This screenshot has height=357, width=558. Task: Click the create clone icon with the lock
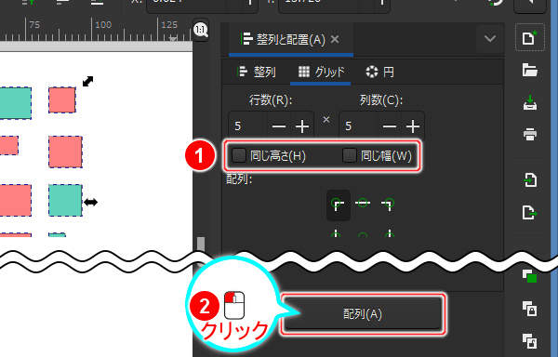pyautogui.click(x=529, y=309)
